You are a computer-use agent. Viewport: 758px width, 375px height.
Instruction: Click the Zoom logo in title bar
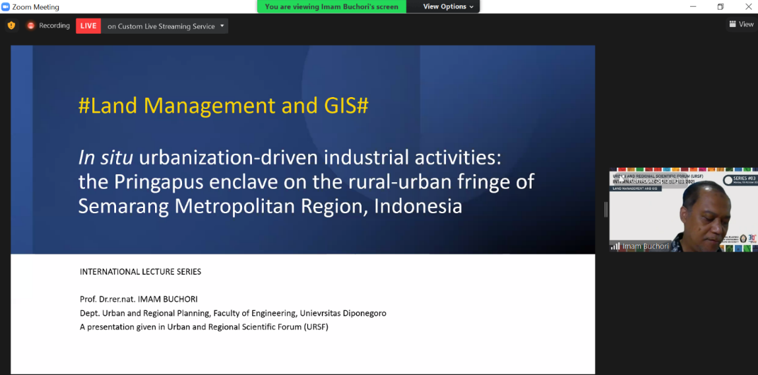point(6,7)
